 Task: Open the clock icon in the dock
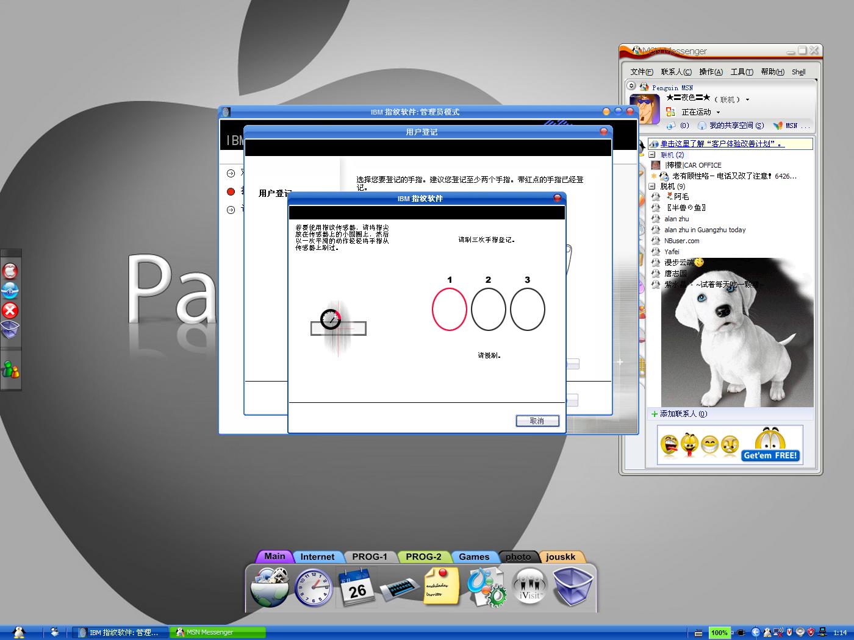click(x=314, y=588)
